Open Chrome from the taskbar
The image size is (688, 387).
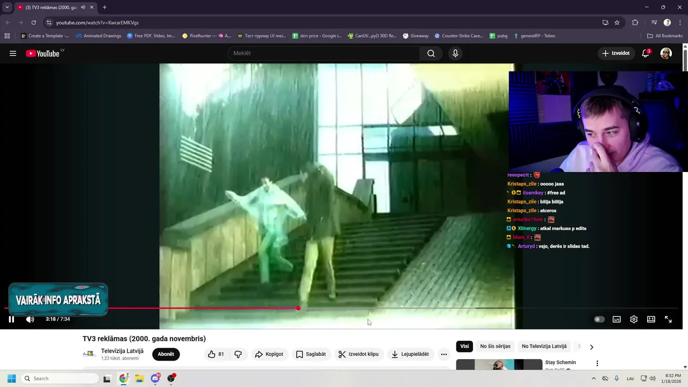(x=124, y=378)
